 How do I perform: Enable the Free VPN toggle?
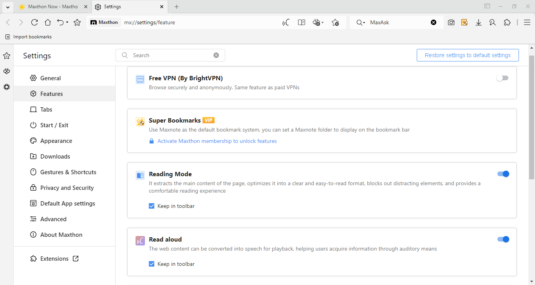[502, 78]
